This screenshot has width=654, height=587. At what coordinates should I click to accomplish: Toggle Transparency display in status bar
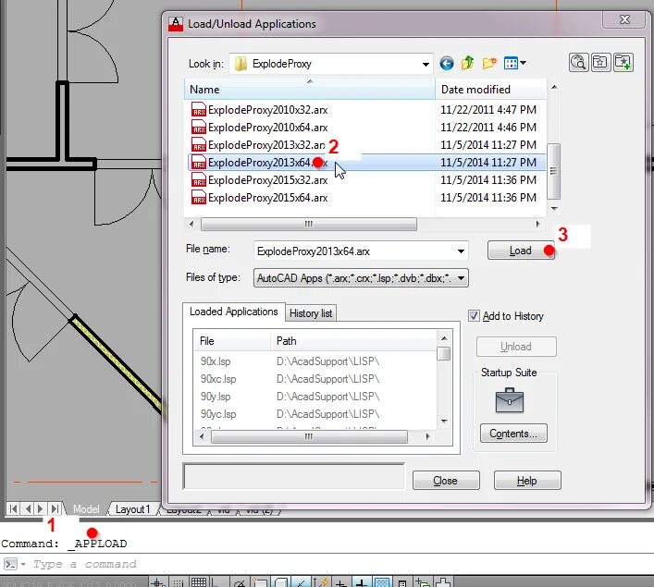click(382, 582)
